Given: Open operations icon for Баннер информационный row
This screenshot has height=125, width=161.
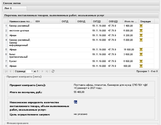Looking at the screenshot, I should point(141,40).
